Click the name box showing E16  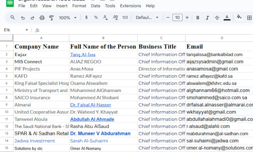7,30
